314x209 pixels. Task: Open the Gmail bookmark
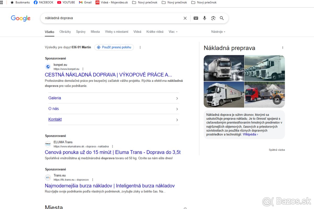pos(85,2)
